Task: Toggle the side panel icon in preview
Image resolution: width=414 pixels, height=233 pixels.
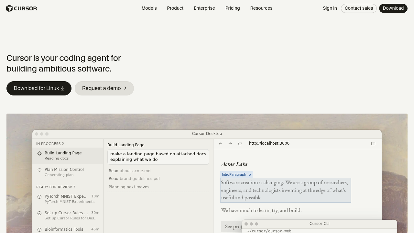Action: [373, 144]
